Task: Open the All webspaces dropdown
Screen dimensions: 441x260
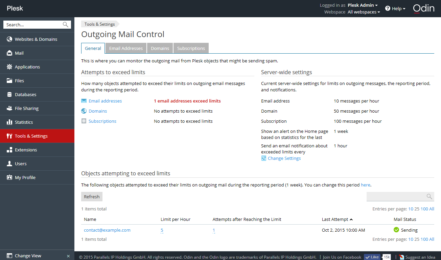Action: click(364, 12)
